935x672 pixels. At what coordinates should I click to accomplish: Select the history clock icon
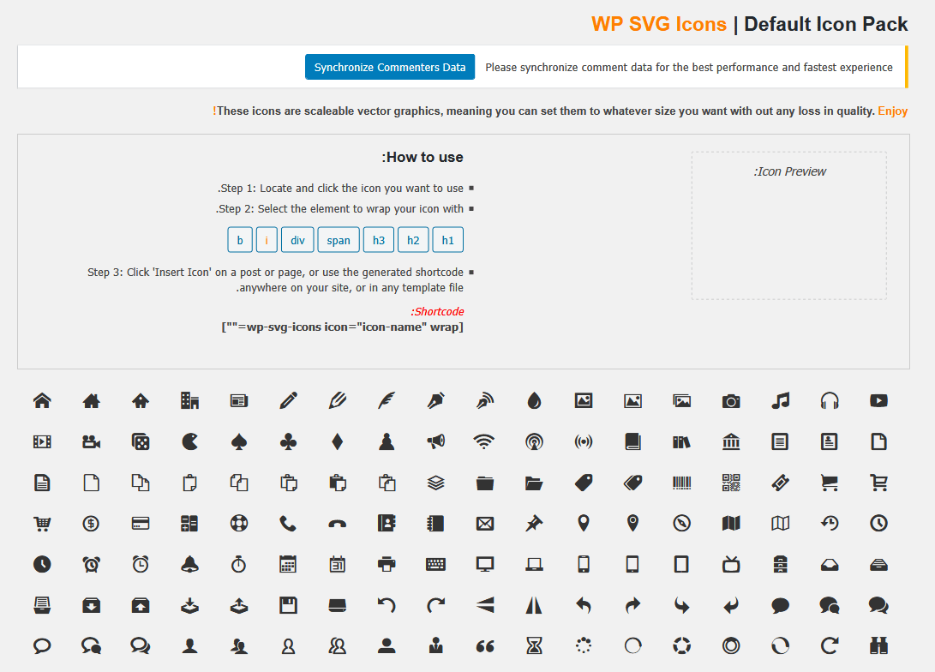(830, 524)
